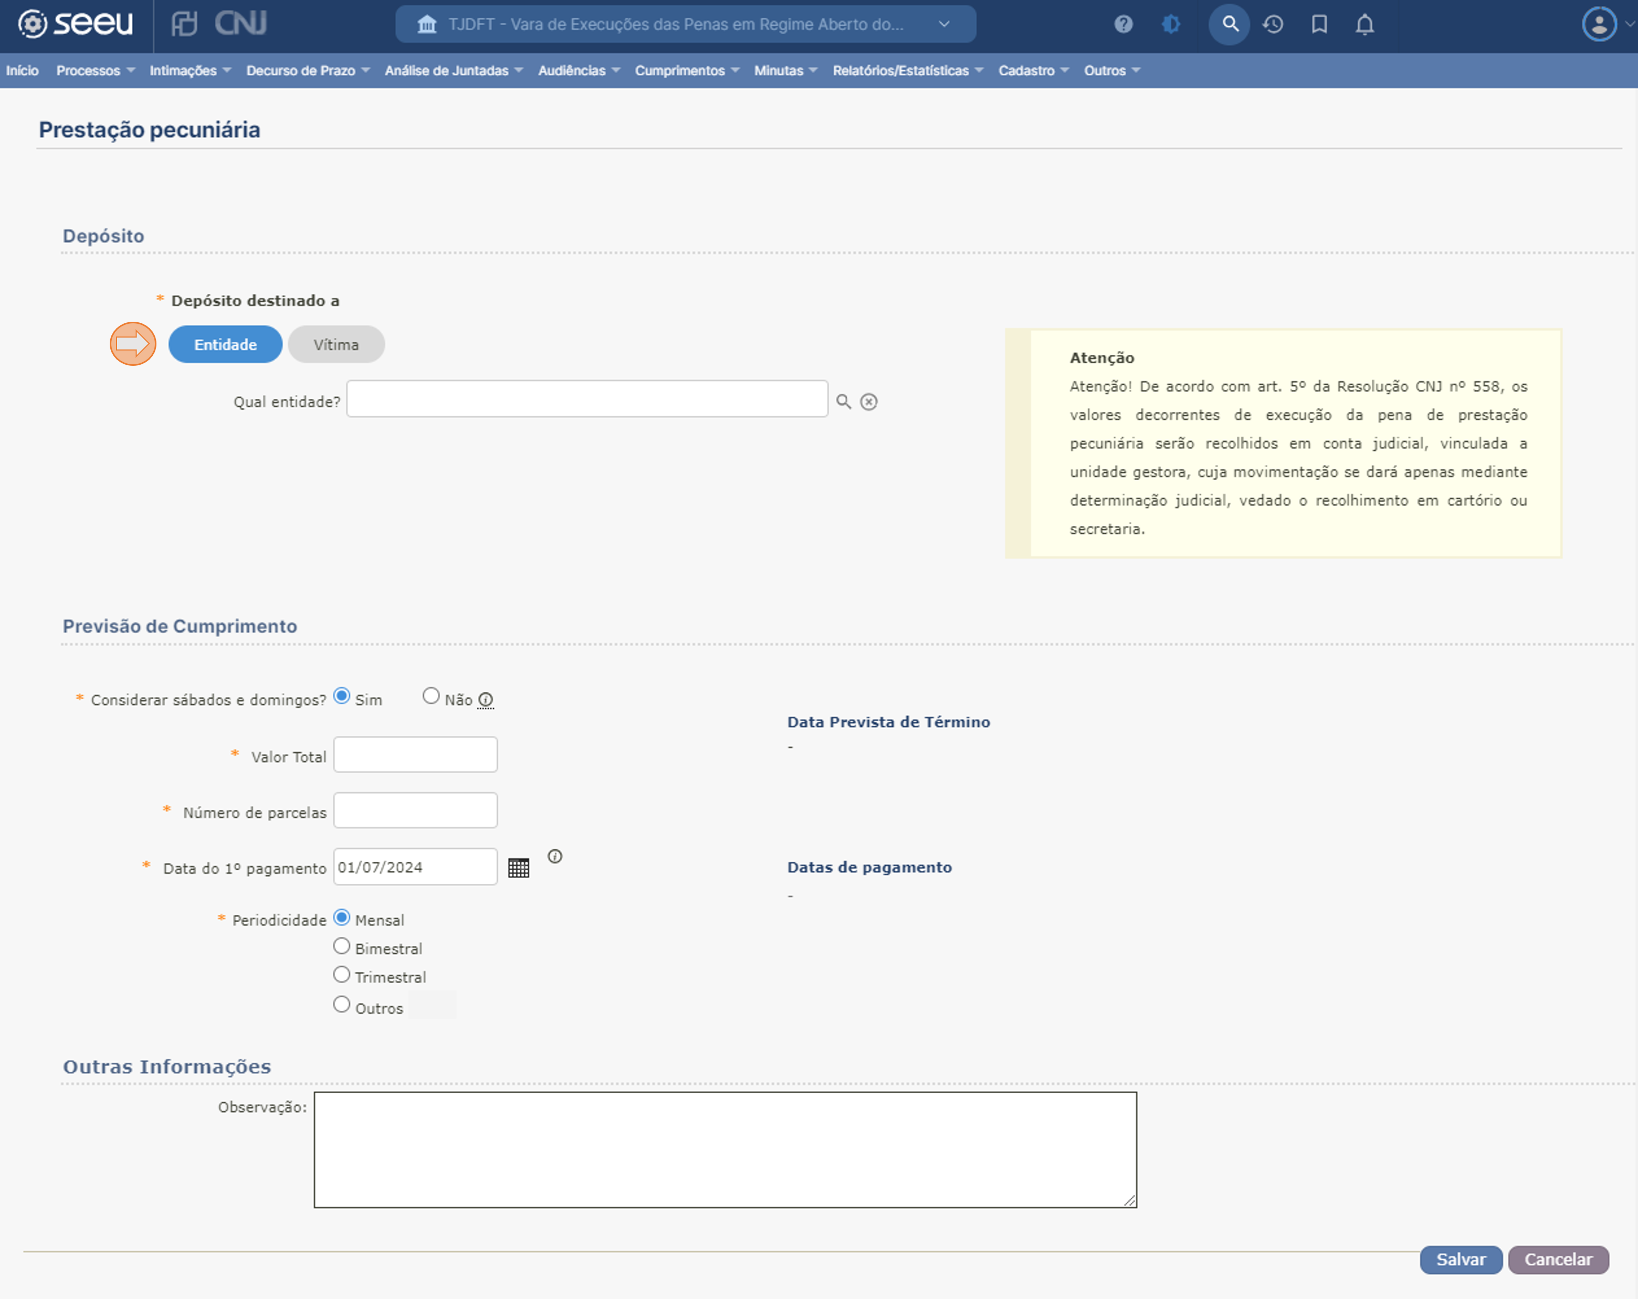Choose Vítima as deposit destination
The width and height of the screenshot is (1638, 1299).
pyautogui.click(x=336, y=344)
